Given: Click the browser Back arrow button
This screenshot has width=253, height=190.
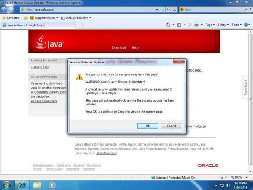Looking at the screenshot, I should coord(4,10).
